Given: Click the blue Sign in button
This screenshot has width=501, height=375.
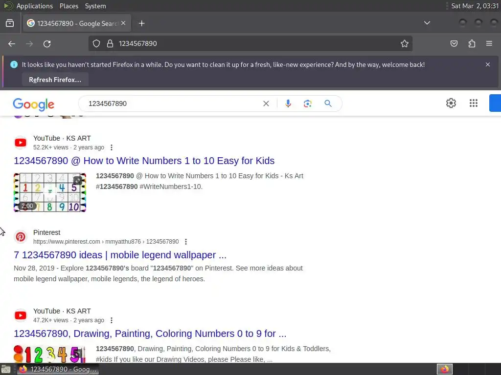Looking at the screenshot, I should point(495,103).
